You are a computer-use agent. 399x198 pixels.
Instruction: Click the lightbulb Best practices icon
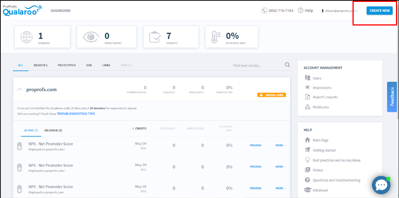(x=308, y=160)
